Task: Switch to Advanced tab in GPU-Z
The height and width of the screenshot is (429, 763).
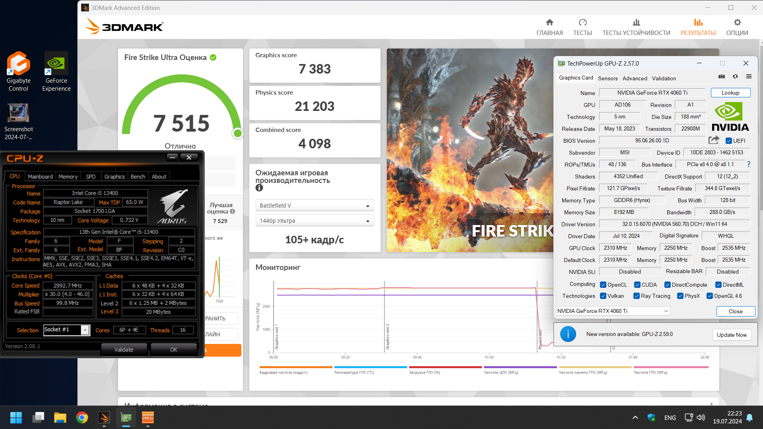Action: click(635, 78)
